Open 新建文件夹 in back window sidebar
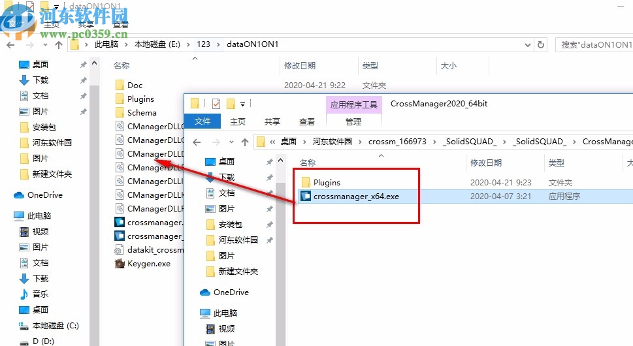Viewport: 633px width, 346px height. pyautogui.click(x=46, y=174)
